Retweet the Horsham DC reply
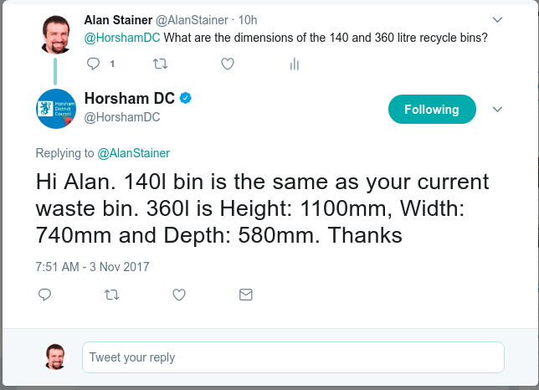Viewport: 539px width, 390px height. [111, 295]
